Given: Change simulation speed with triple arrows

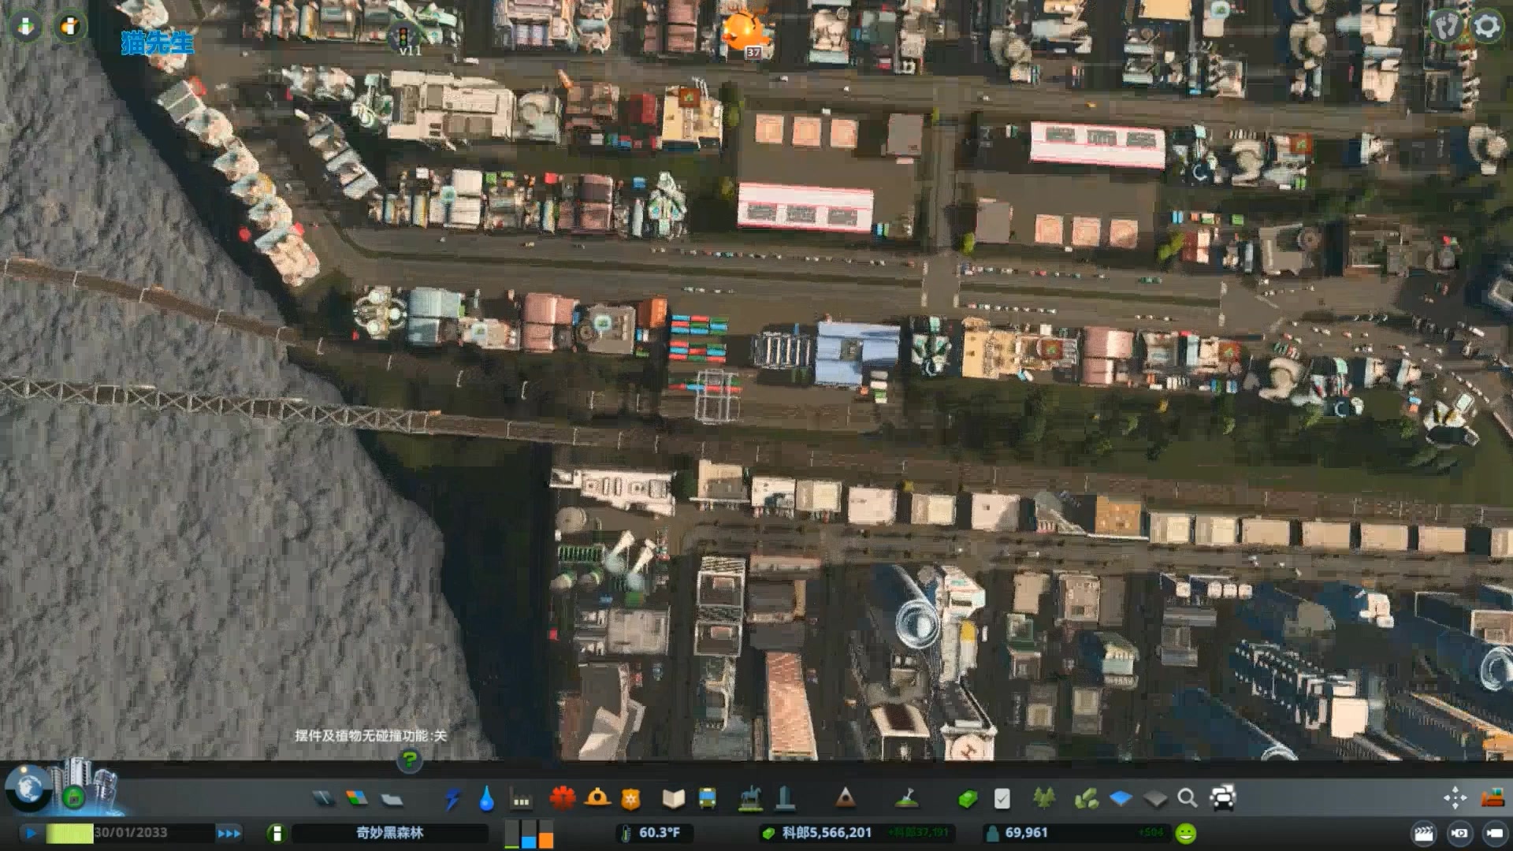Looking at the screenshot, I should point(229,833).
